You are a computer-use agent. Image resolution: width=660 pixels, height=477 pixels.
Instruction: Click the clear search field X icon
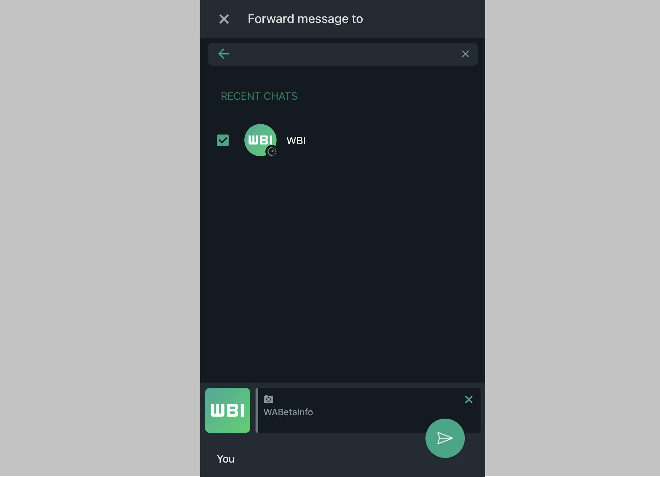(x=465, y=54)
